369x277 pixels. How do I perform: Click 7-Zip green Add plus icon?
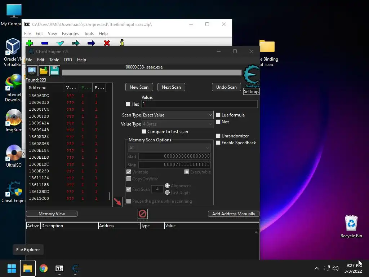[30, 43]
